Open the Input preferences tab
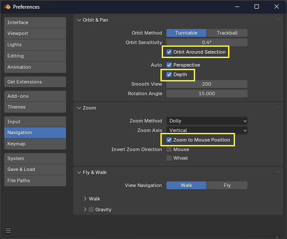The height and width of the screenshot is (239, 287). [35, 122]
